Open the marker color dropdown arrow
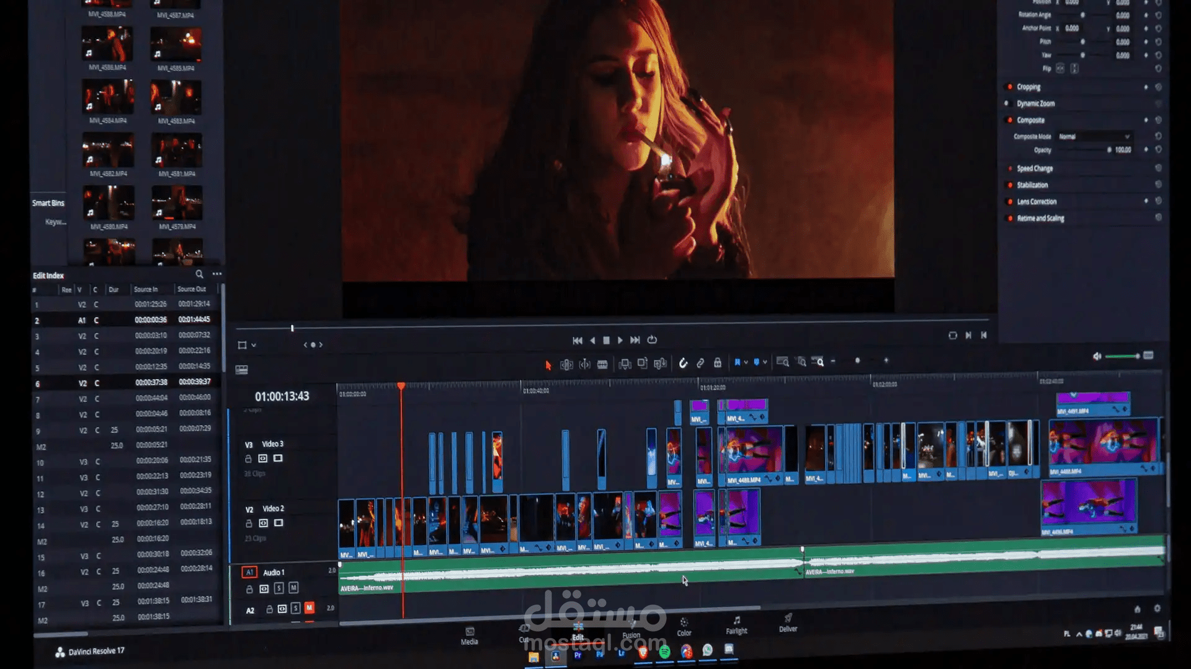Image resolution: width=1191 pixels, height=669 pixels. [x=765, y=362]
